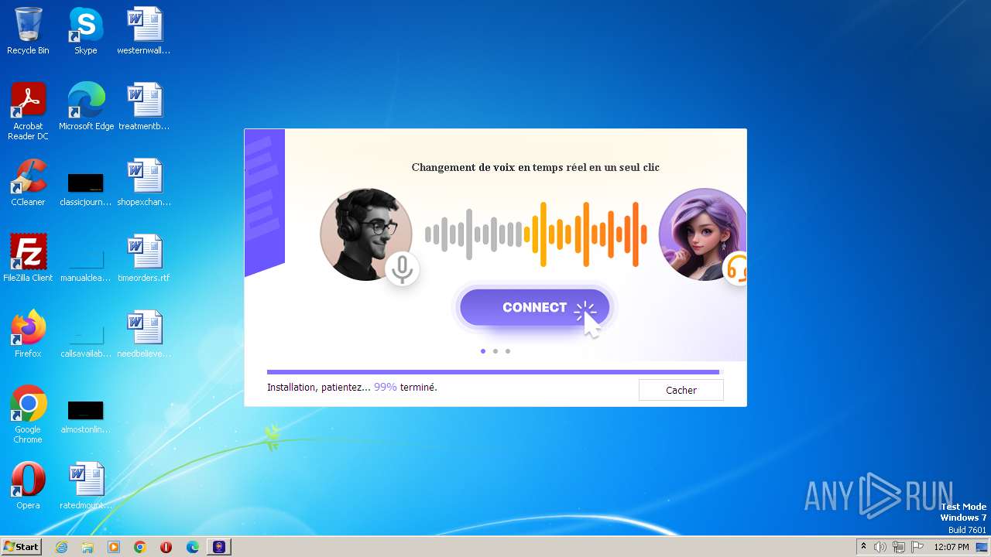
Task: Click the CONNECT banner button
Action: [535, 307]
